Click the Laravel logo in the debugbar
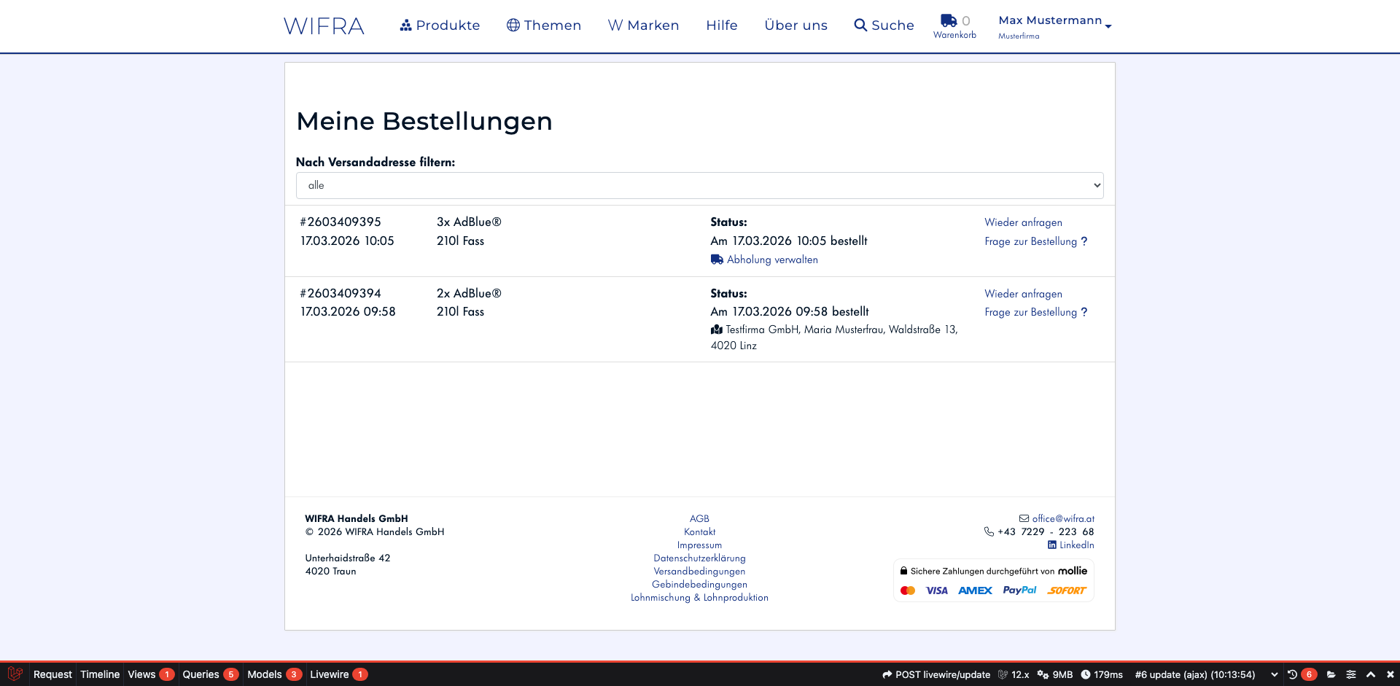Viewport: 1400px width, 686px height. [15, 674]
